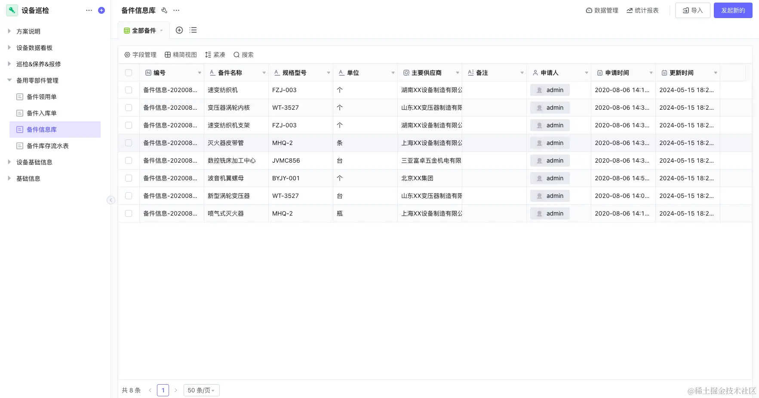The height and width of the screenshot is (398, 759).
Task: Check the 灭火器皮带管 row checkbox
Action: pyautogui.click(x=129, y=143)
